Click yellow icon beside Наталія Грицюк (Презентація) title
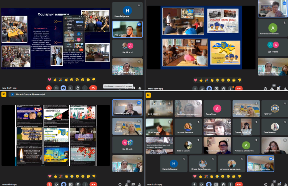 click(4, 95)
